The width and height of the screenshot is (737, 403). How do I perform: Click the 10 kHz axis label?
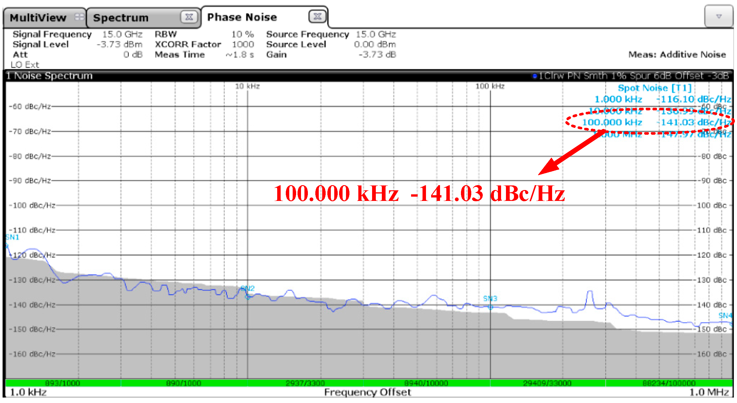pos(247,86)
